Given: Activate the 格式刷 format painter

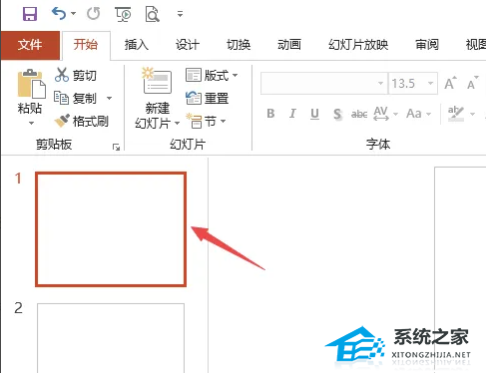Looking at the screenshot, I should click(82, 121).
